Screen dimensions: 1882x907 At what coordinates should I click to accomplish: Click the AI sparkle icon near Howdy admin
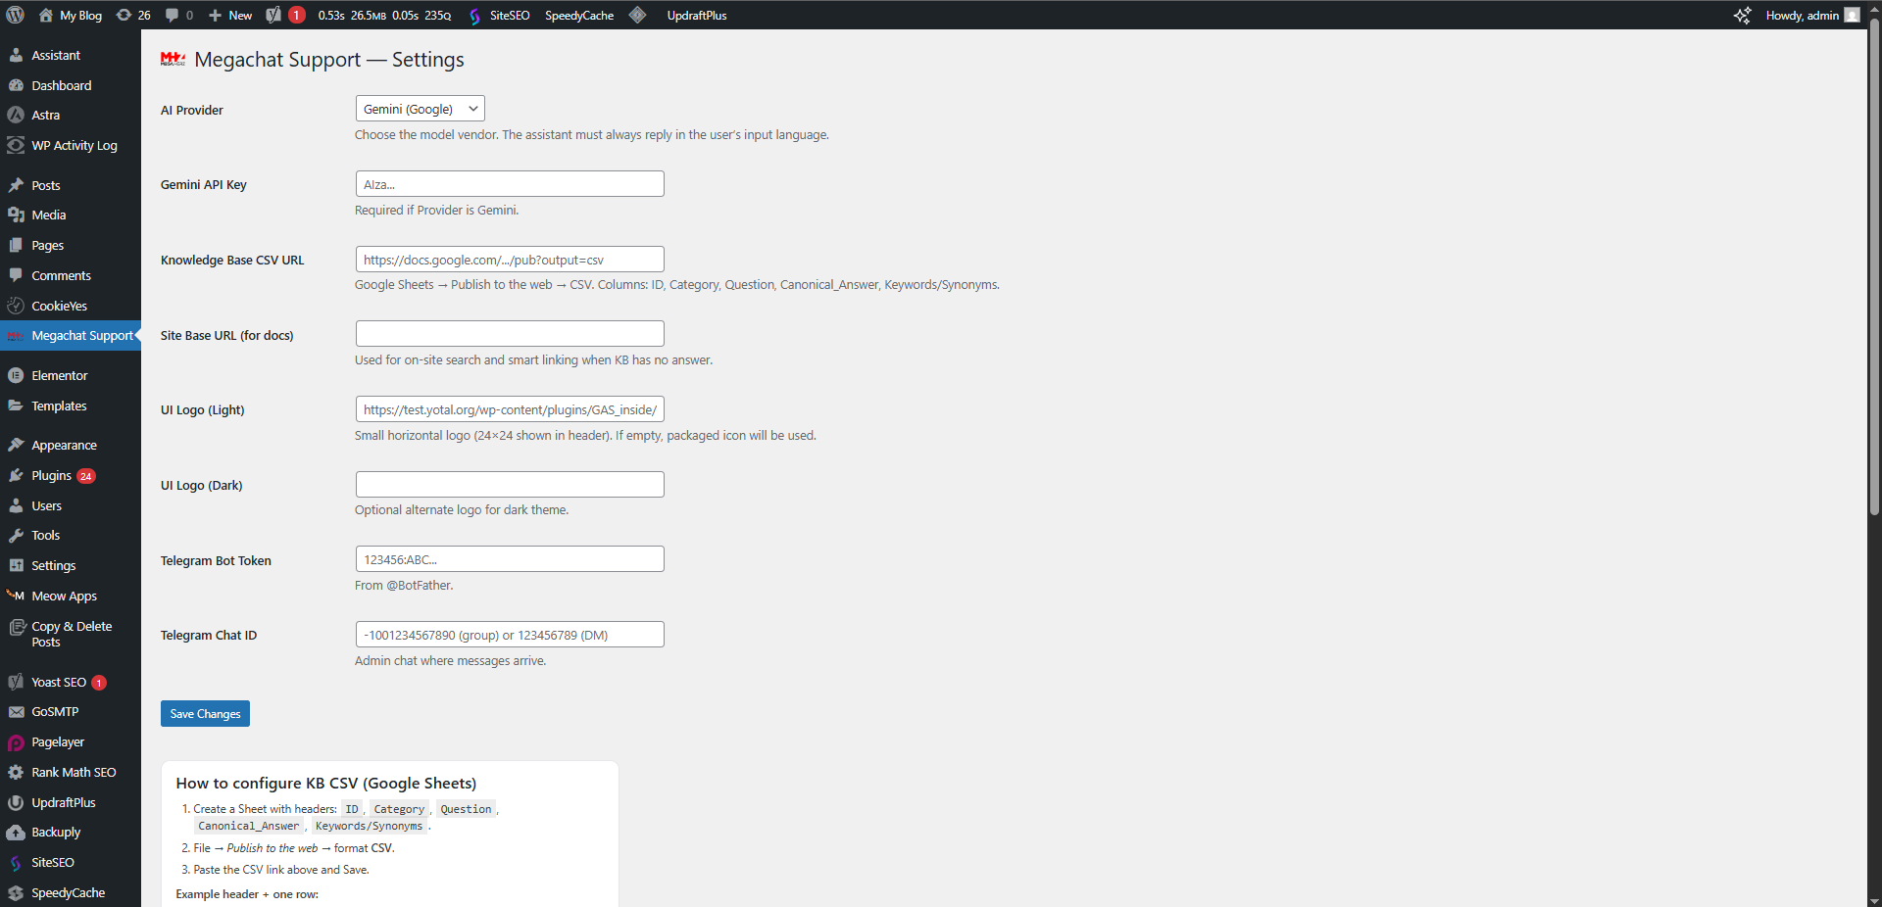click(x=1742, y=15)
